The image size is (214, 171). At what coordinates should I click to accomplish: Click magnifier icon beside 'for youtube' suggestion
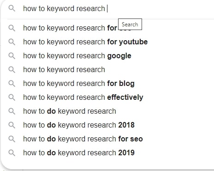12,42
